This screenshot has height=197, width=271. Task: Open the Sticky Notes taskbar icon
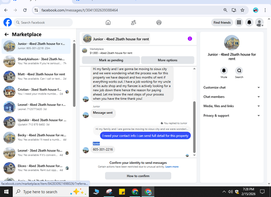pos(122,192)
